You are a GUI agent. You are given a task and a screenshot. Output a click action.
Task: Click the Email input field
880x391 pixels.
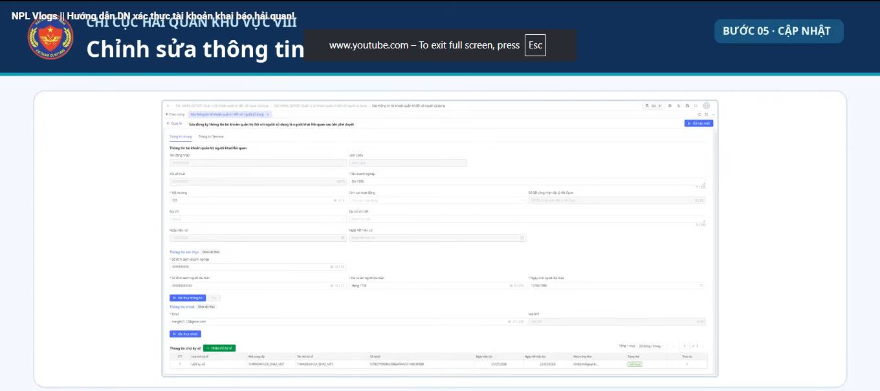[x=348, y=321]
